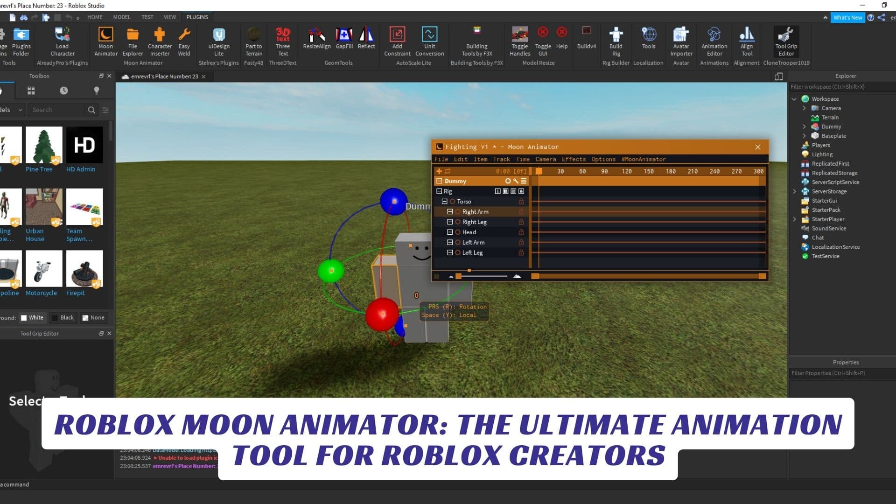Open Unit Conversion tool

point(429,41)
